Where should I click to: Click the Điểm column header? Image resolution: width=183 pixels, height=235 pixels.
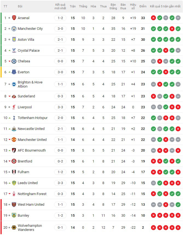pos(143,7)
